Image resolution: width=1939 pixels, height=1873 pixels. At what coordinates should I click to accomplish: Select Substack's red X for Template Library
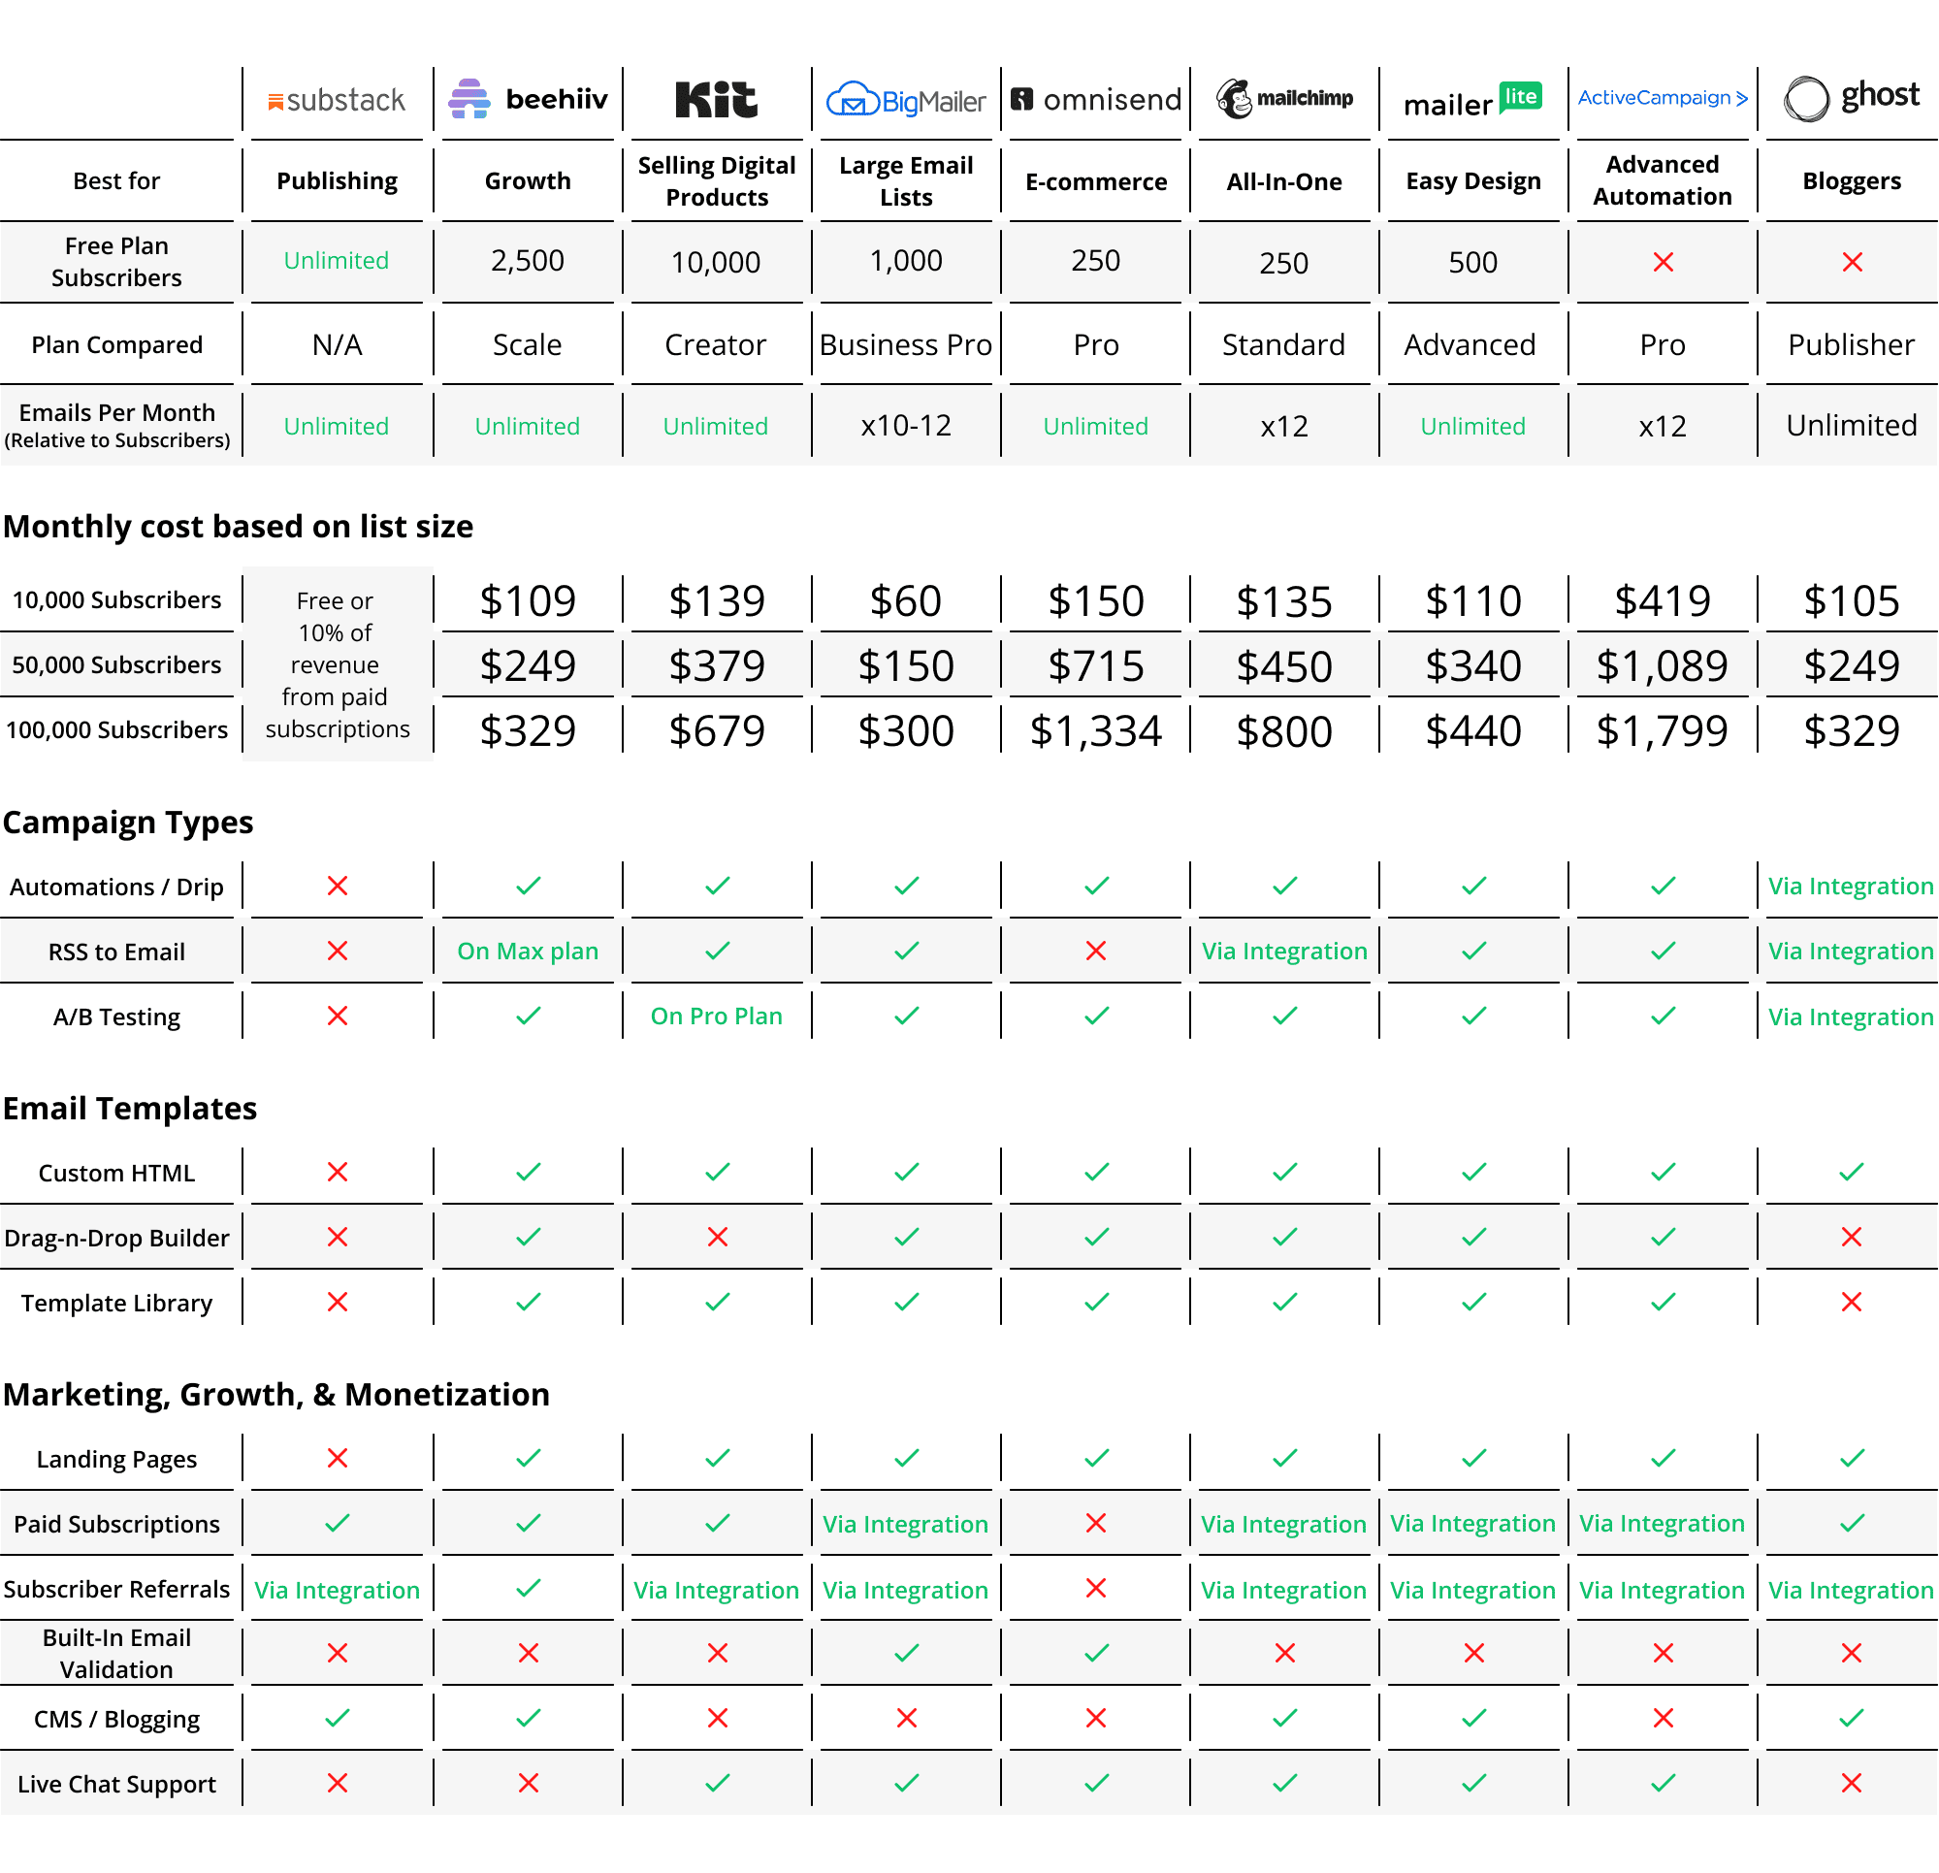tap(336, 1302)
